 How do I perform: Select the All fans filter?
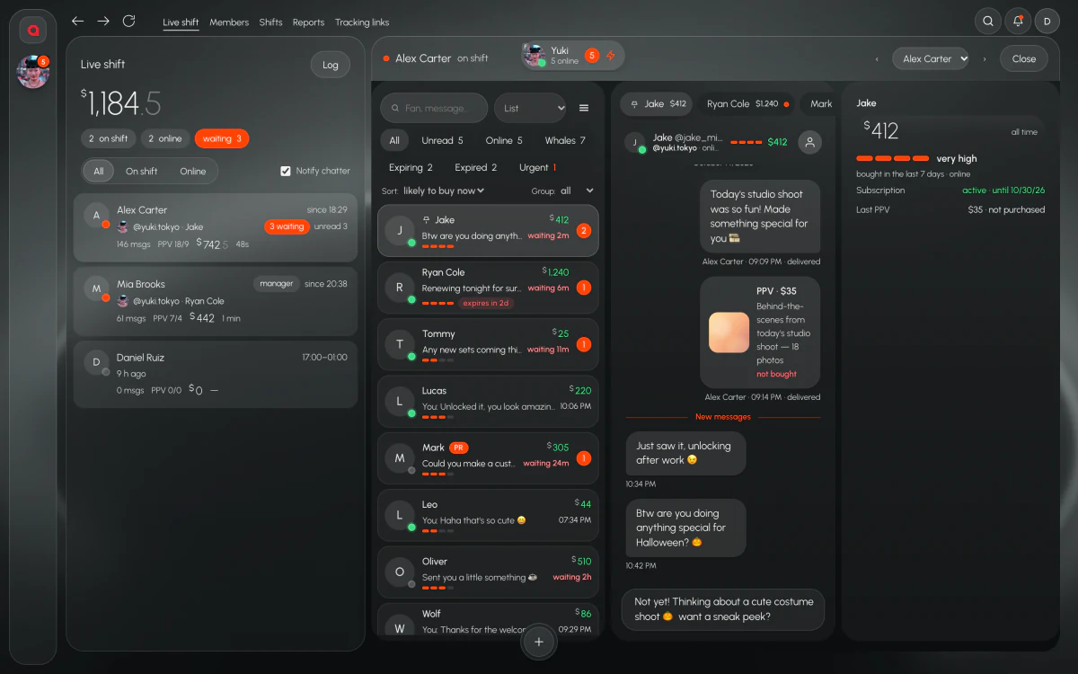pyautogui.click(x=394, y=140)
